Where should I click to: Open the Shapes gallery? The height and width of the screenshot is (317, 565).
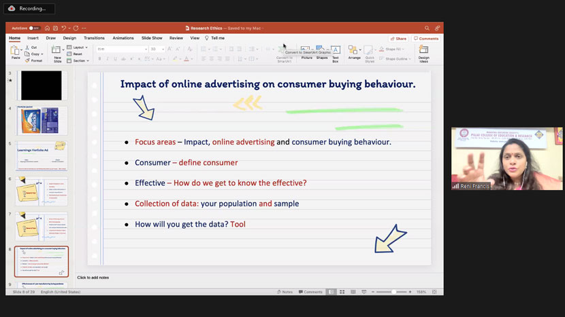click(321, 52)
